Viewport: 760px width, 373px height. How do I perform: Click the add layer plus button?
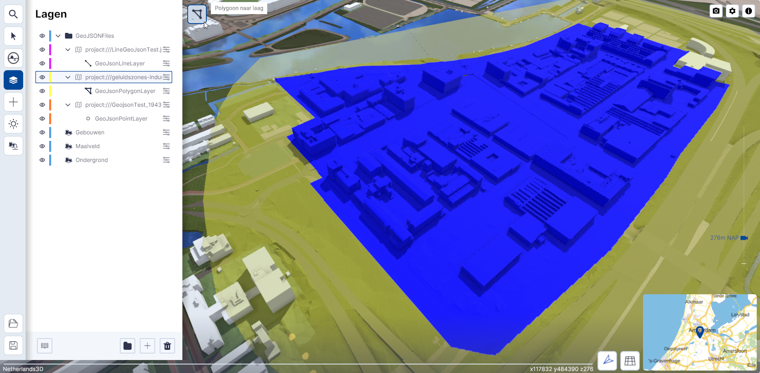coord(147,346)
